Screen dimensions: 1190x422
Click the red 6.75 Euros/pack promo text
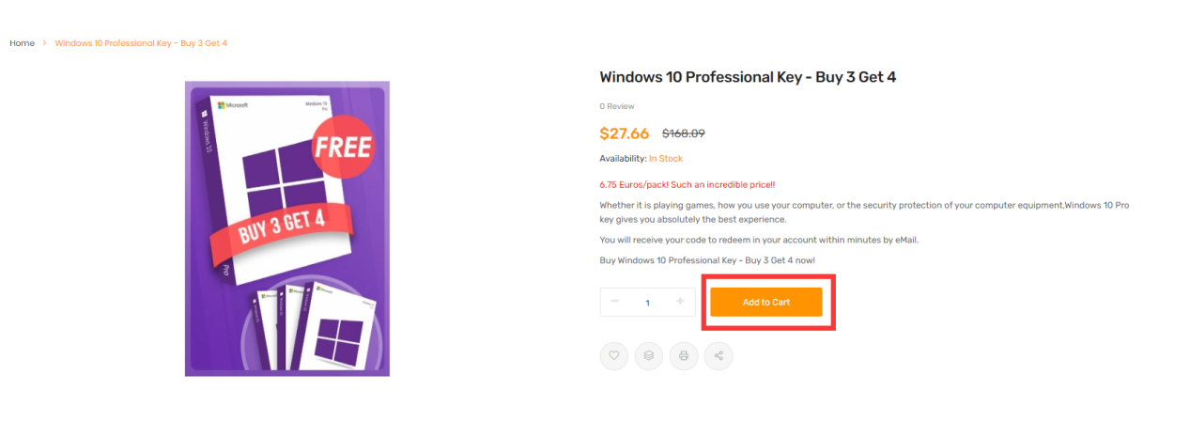coord(687,185)
